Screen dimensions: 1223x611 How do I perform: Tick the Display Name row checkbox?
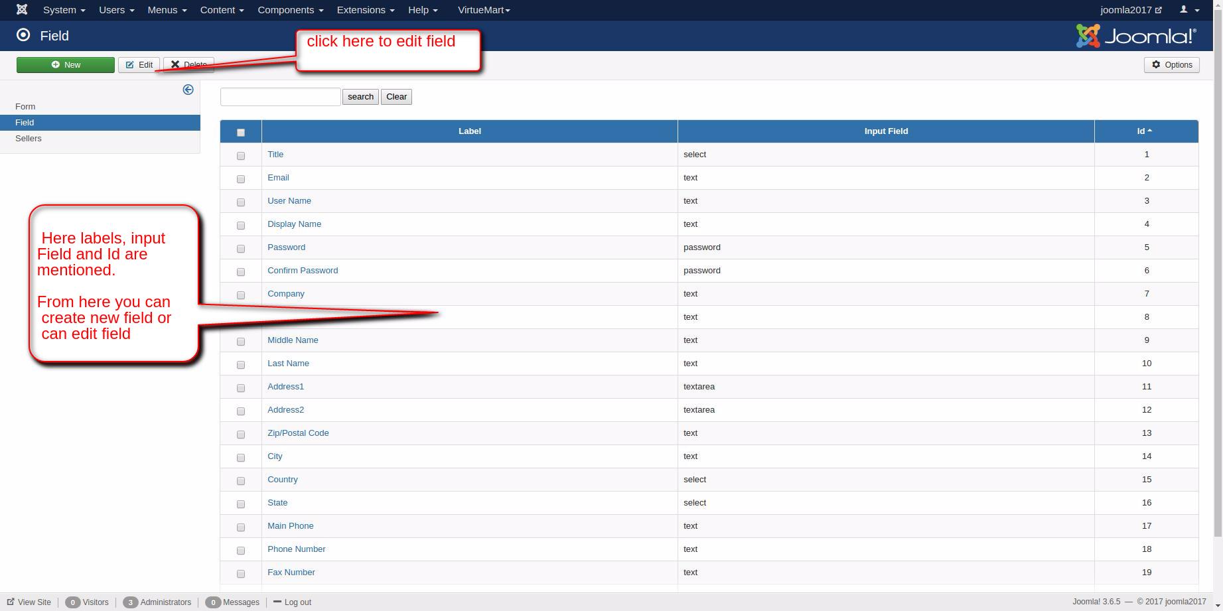click(241, 226)
